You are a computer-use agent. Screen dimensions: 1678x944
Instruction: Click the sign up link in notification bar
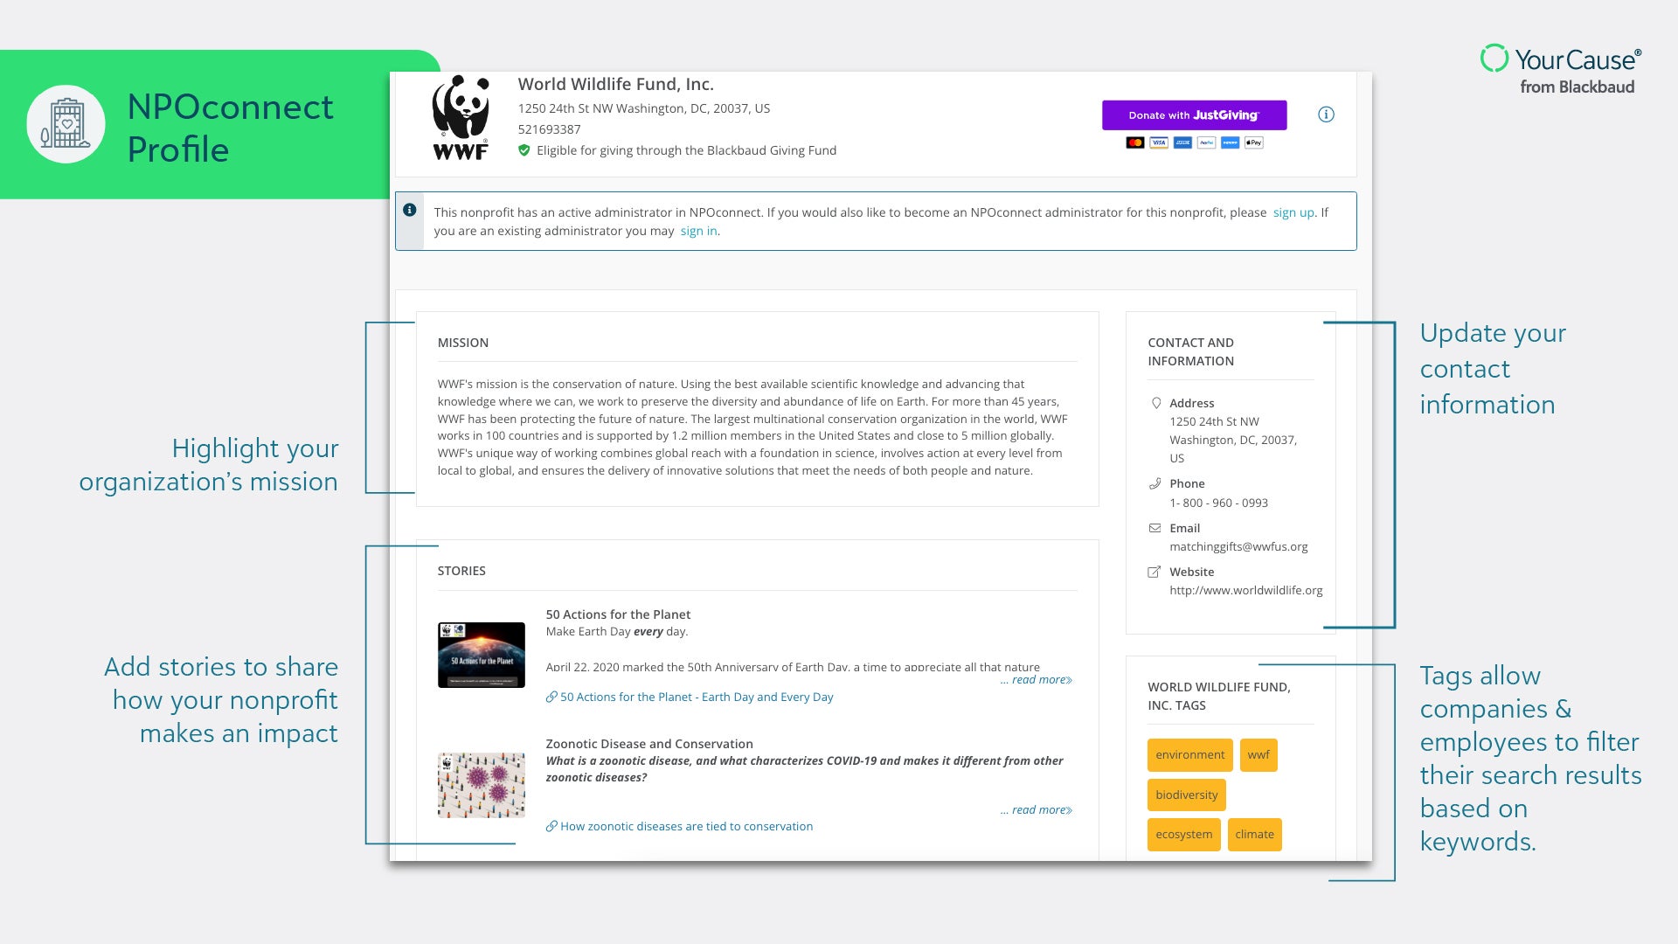1293,212
